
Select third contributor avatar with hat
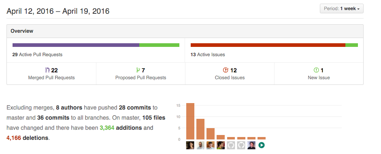211,145
